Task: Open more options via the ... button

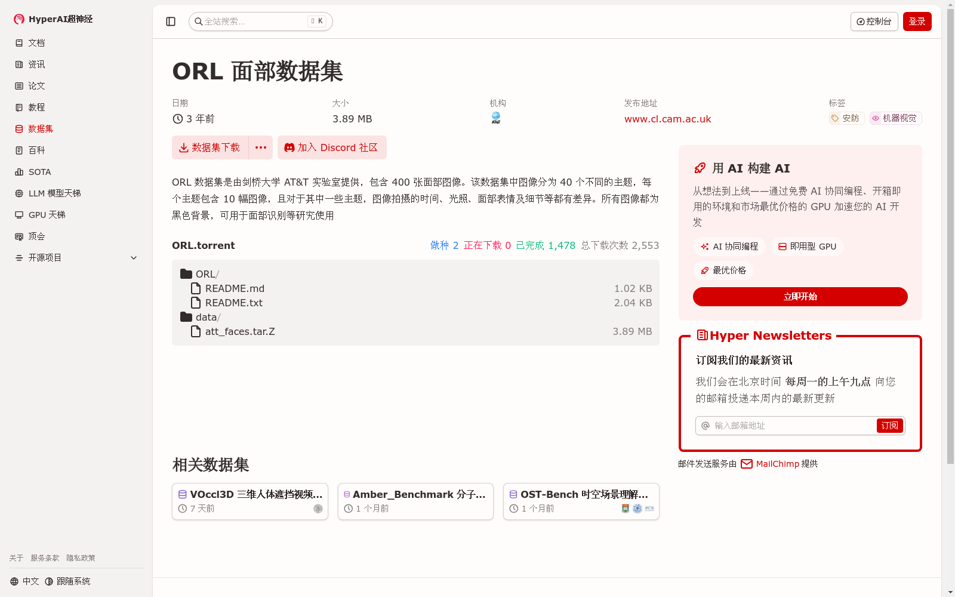Action: (260, 147)
